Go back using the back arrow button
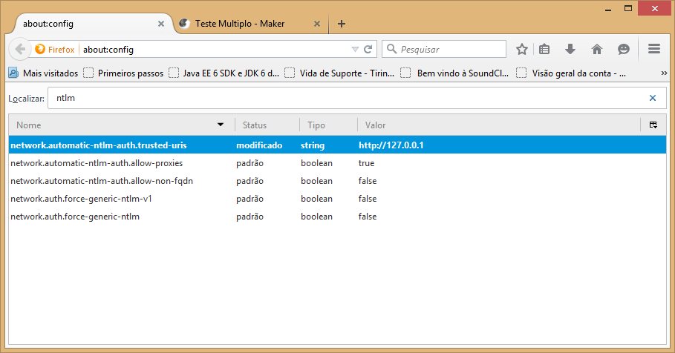 point(20,49)
